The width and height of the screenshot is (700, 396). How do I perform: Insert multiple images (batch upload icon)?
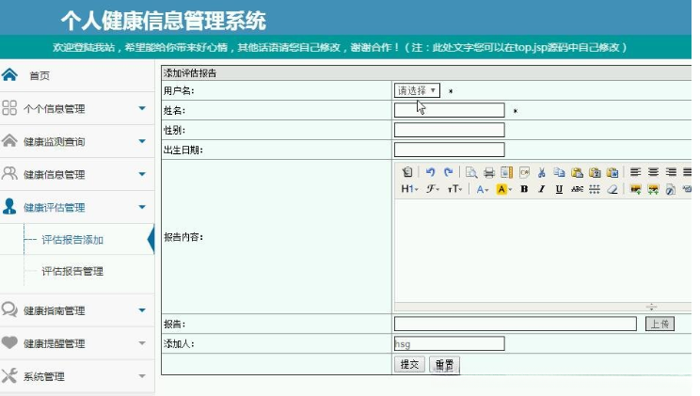653,189
